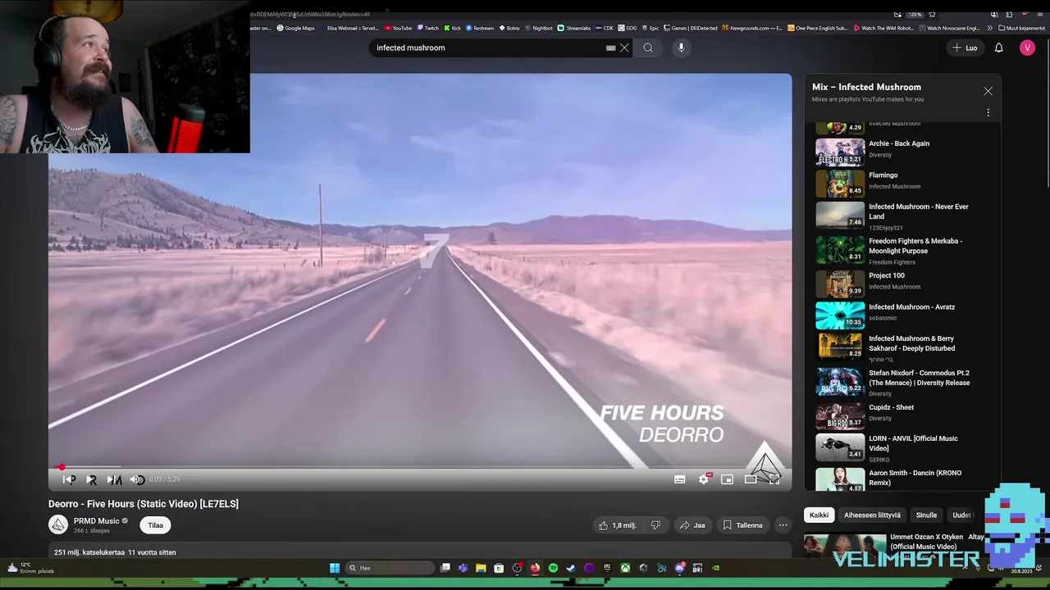Open video quality settings gear
The image size is (1050, 590).
(x=704, y=479)
